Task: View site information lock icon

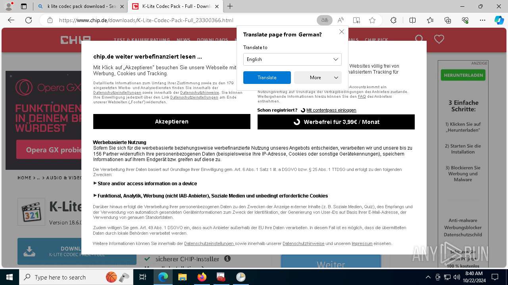Action: (x=50, y=20)
